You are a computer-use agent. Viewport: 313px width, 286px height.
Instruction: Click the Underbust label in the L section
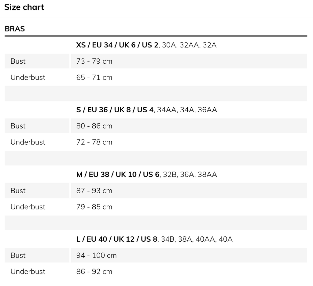(x=28, y=272)
